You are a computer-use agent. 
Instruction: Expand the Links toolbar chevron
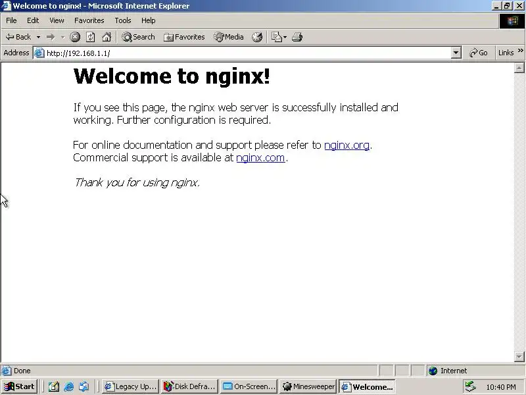(520, 51)
